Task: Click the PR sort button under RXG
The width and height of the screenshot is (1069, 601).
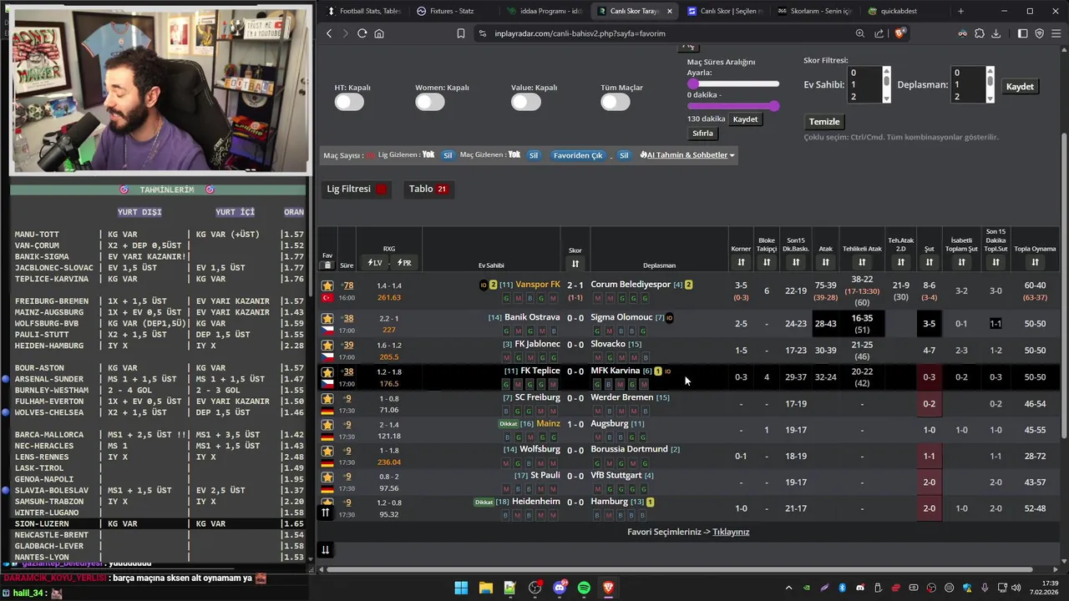Action: pyautogui.click(x=403, y=263)
